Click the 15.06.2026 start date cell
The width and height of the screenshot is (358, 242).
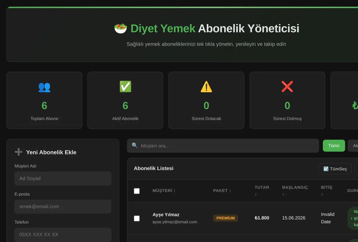click(294, 218)
